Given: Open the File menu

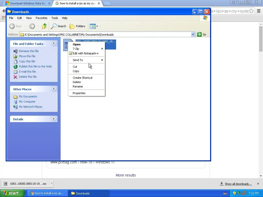Looking at the screenshot, I should pos(11,18).
